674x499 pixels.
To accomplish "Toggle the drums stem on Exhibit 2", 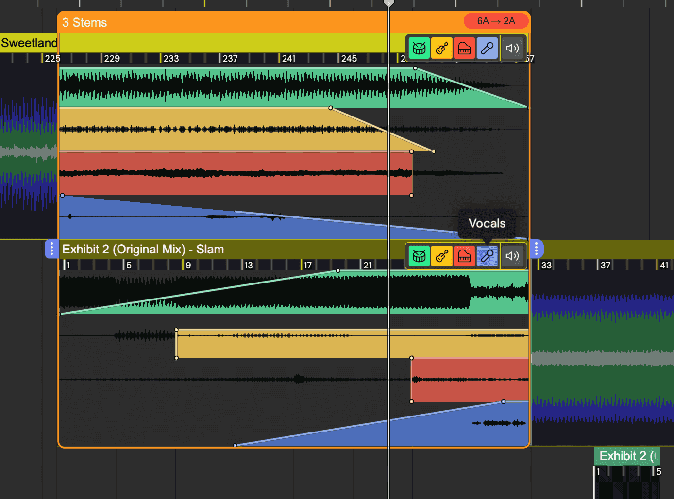I will (419, 256).
